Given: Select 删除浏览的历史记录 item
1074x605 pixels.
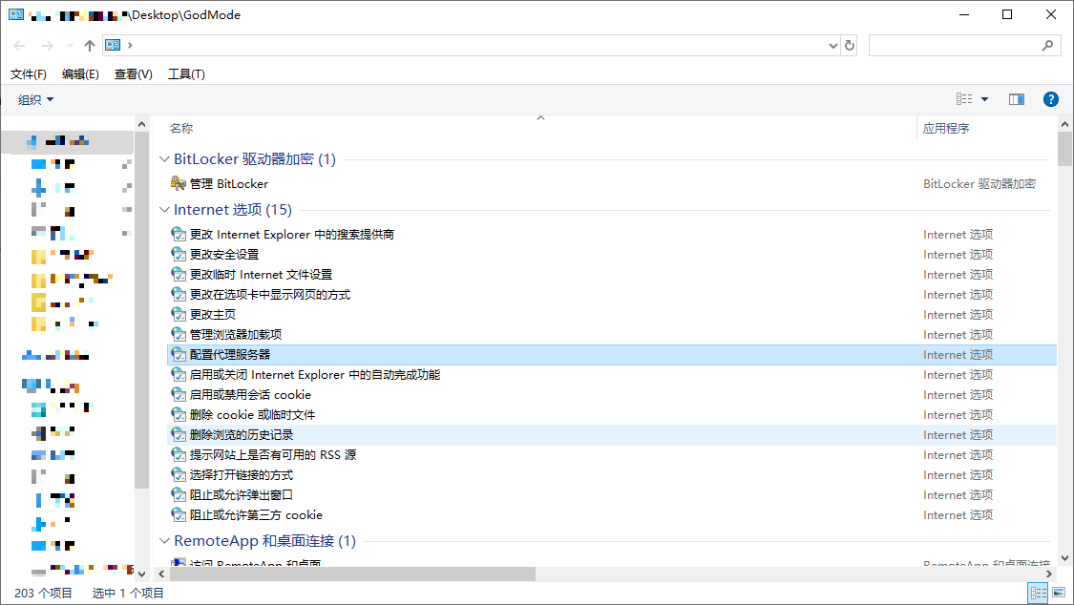Looking at the screenshot, I should (x=242, y=435).
